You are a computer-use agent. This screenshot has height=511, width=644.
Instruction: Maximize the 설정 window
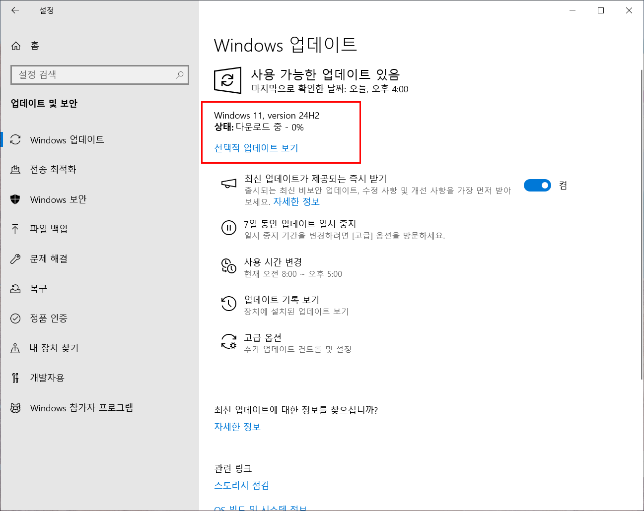pyautogui.click(x=601, y=10)
